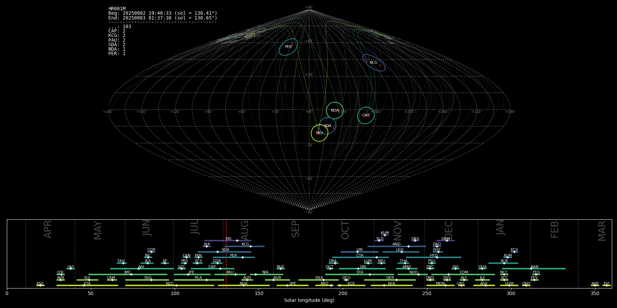Select the ERI shower bar in the timeline
Image resolution: width=617 pixels, height=308 pixels.
click(x=228, y=241)
